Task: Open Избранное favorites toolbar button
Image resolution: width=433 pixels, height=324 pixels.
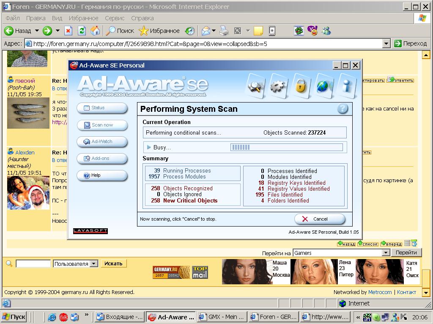Action: pyautogui.click(x=159, y=31)
